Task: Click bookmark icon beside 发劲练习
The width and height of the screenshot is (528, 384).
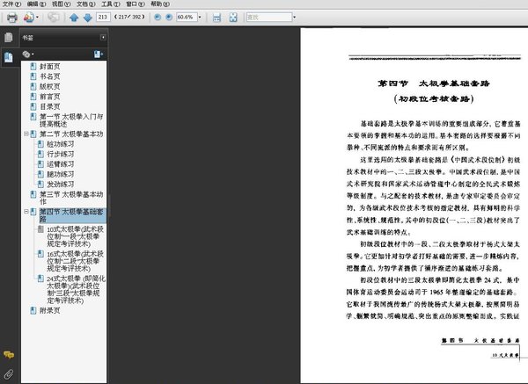Action: 40,185
